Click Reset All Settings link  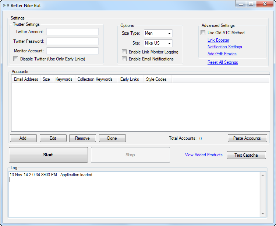click(223, 62)
